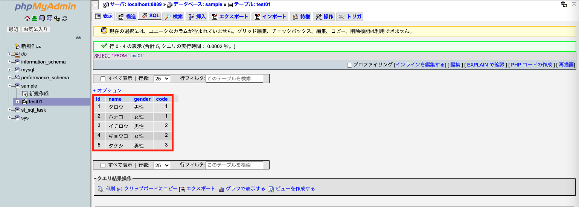Open the 特権 tab
The width and height of the screenshot is (579, 207).
[301, 17]
